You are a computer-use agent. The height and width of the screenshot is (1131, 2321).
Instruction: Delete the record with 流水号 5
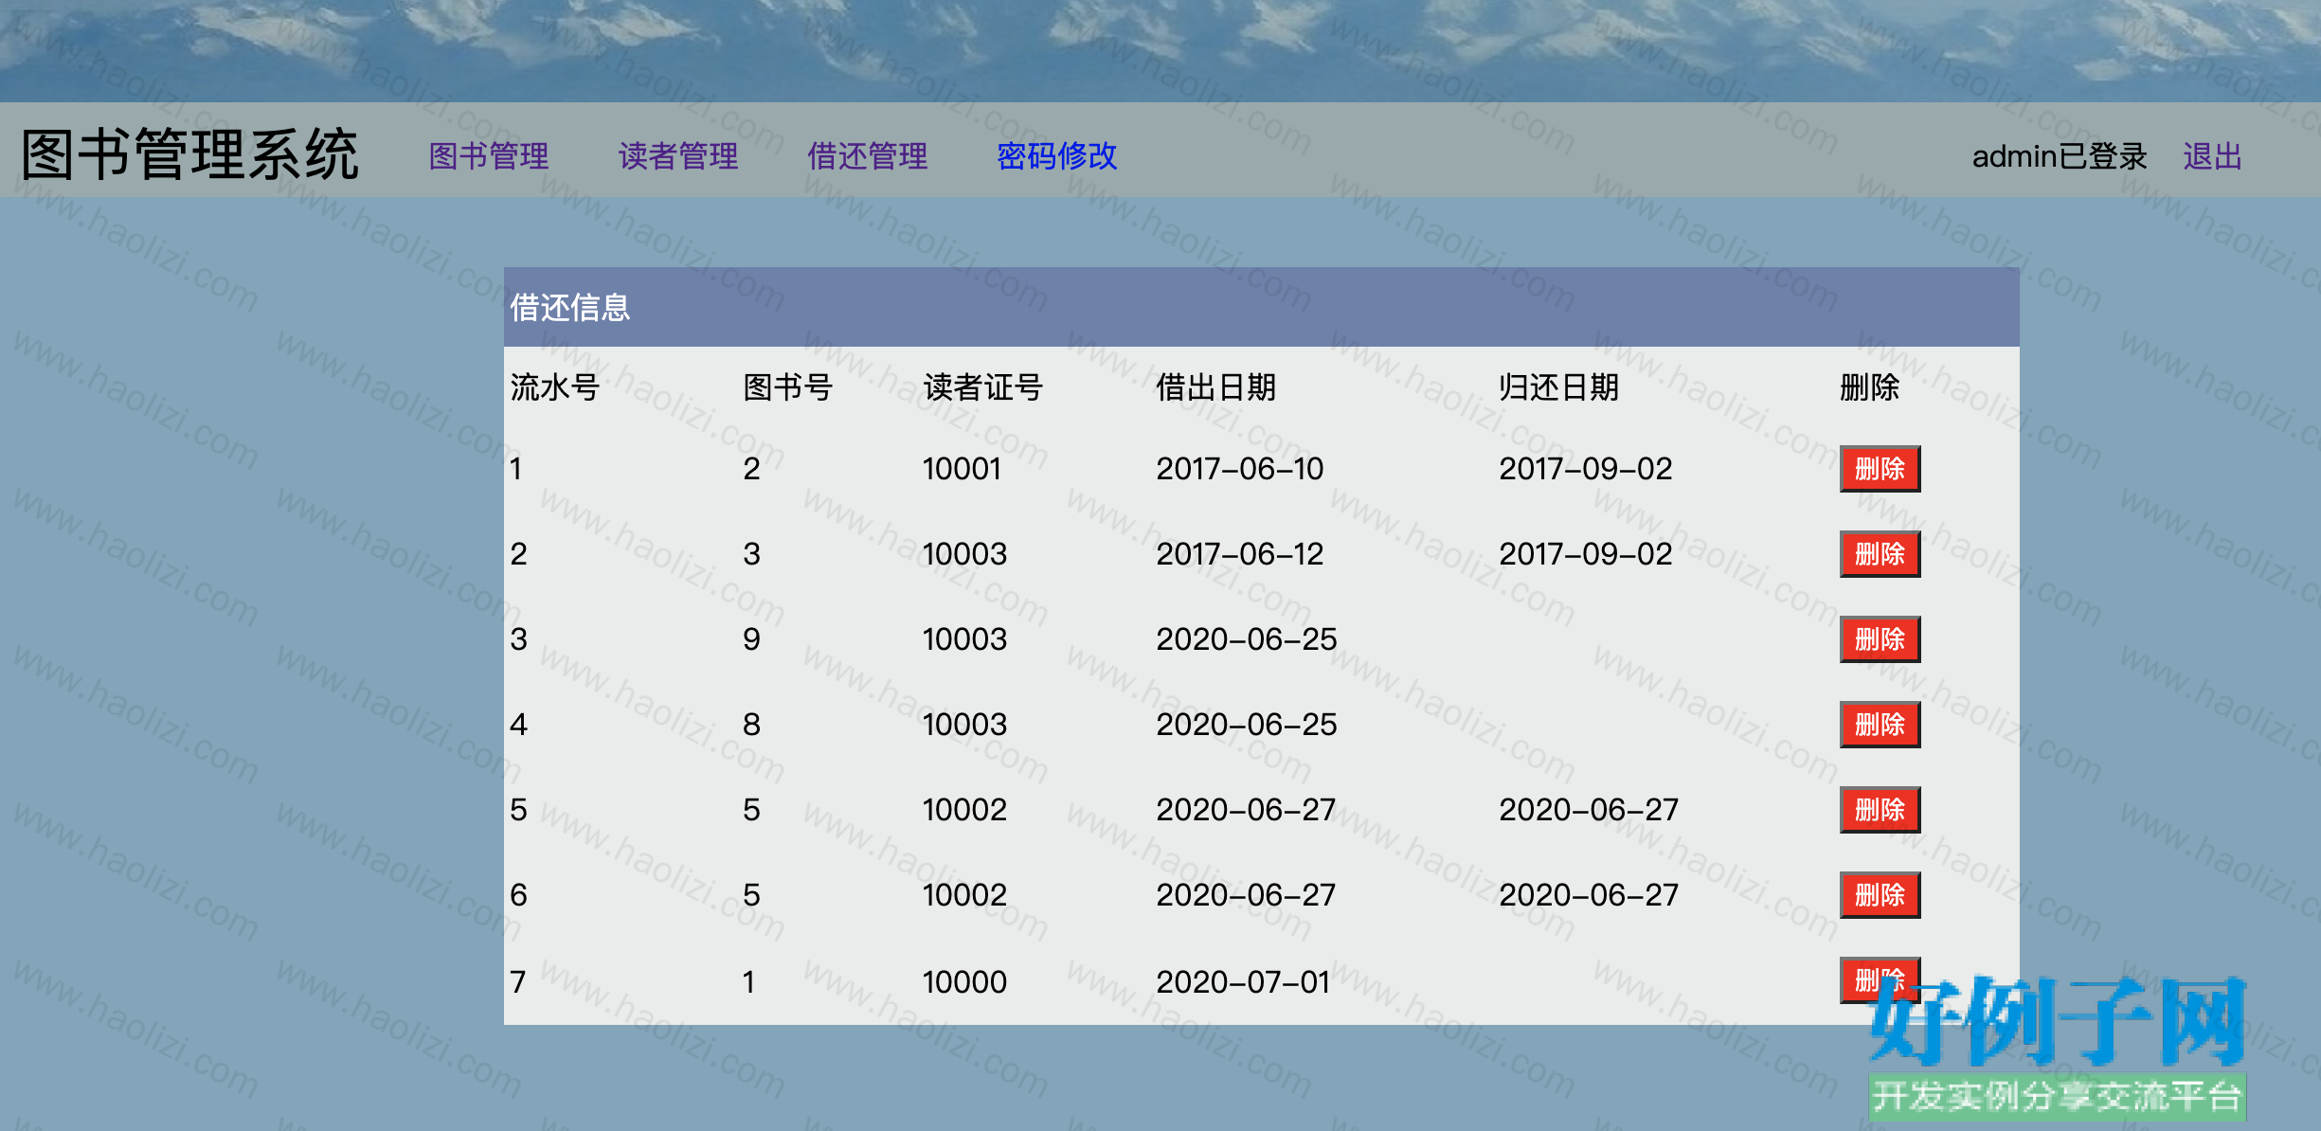(x=1880, y=810)
